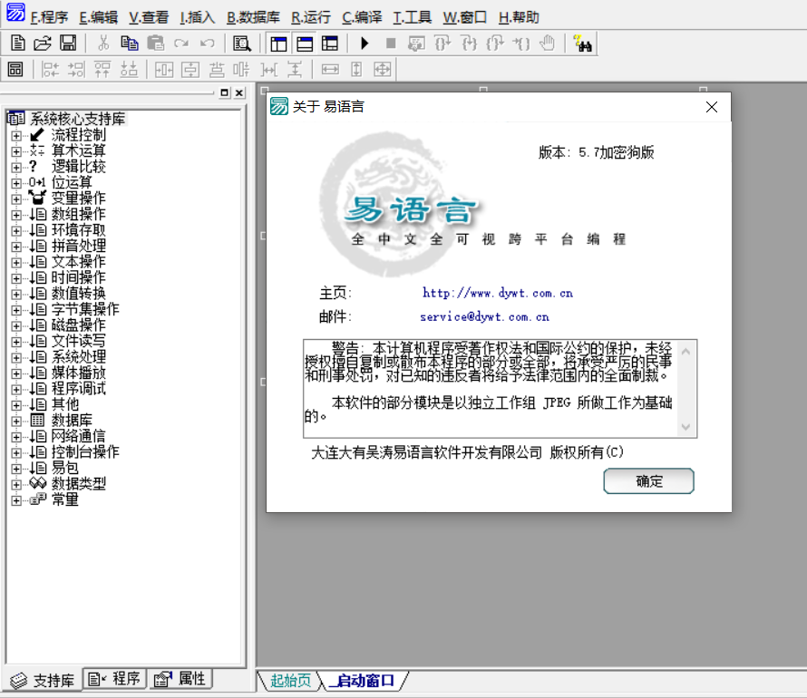The width and height of the screenshot is (807, 698).
Task: Expand the 数组操作 tree node
Action: click(16, 215)
